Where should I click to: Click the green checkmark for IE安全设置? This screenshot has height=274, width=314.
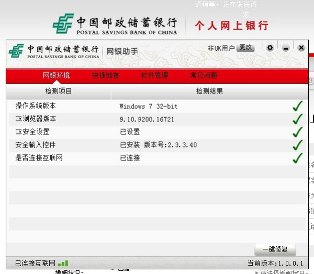(x=298, y=132)
